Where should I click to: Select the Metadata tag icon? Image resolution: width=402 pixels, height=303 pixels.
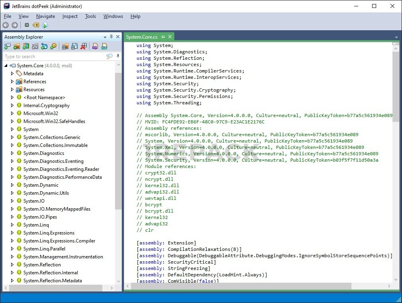pos(19,73)
